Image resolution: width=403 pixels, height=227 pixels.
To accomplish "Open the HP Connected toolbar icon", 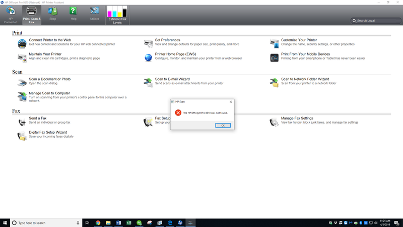I will point(11,15).
